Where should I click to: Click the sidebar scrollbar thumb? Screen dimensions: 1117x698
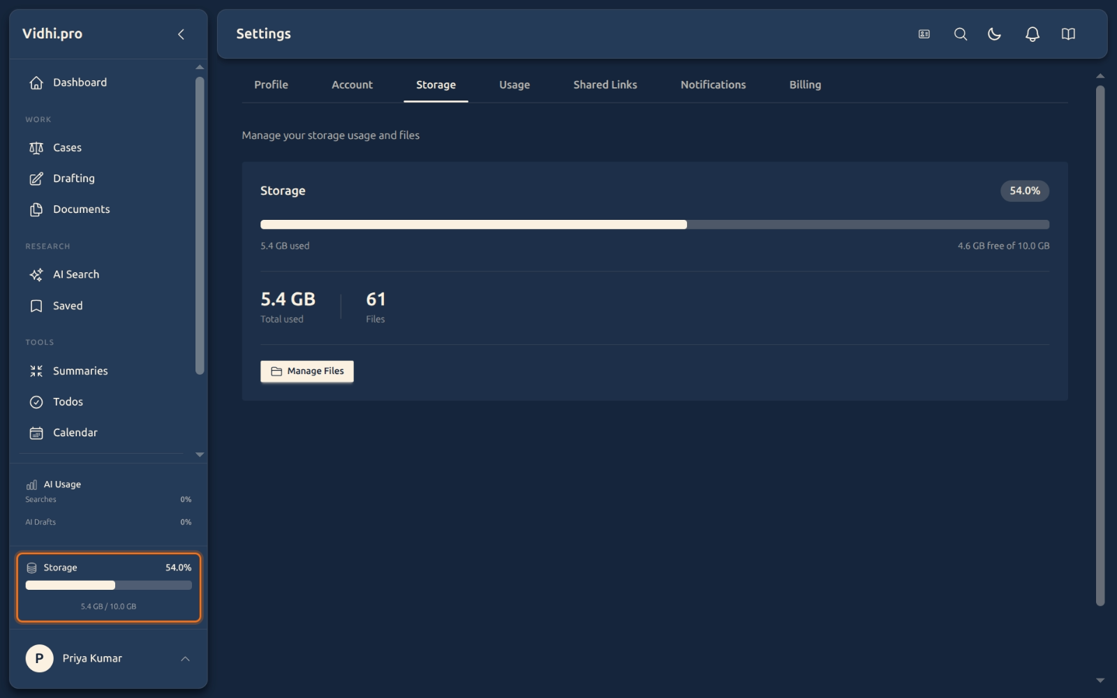[200, 226]
